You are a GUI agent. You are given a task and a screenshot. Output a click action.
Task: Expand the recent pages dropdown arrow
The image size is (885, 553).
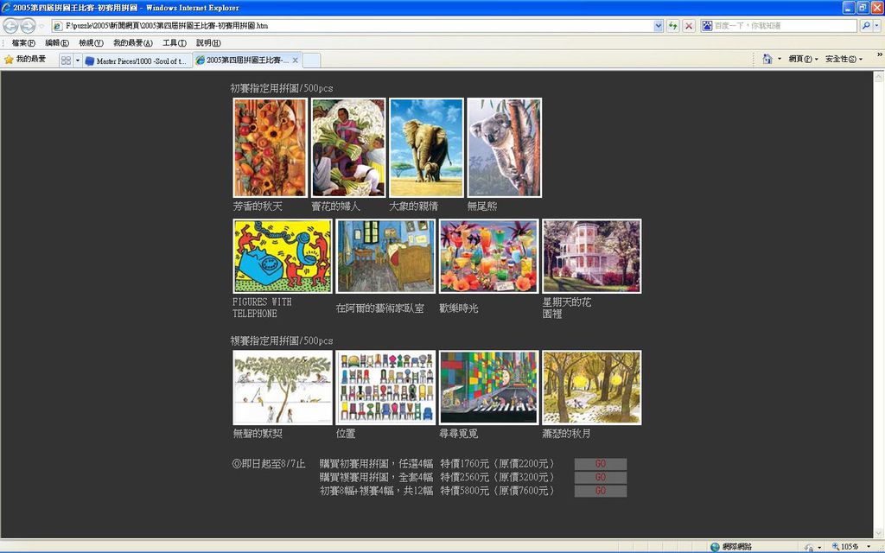(41, 26)
